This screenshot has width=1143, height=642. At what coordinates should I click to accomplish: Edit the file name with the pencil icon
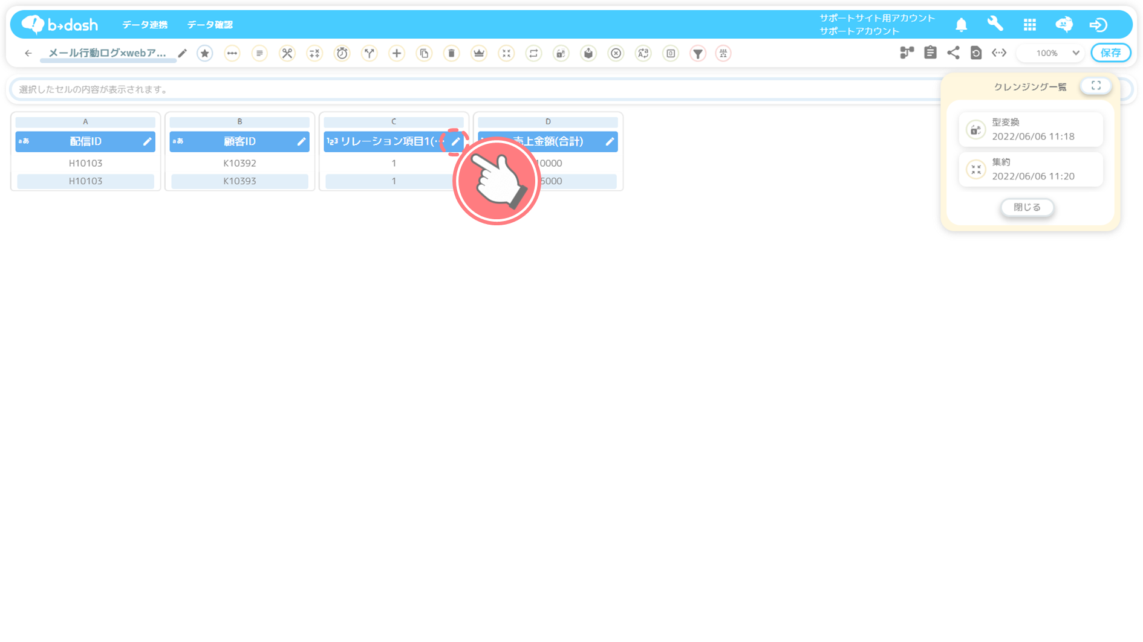coord(183,53)
